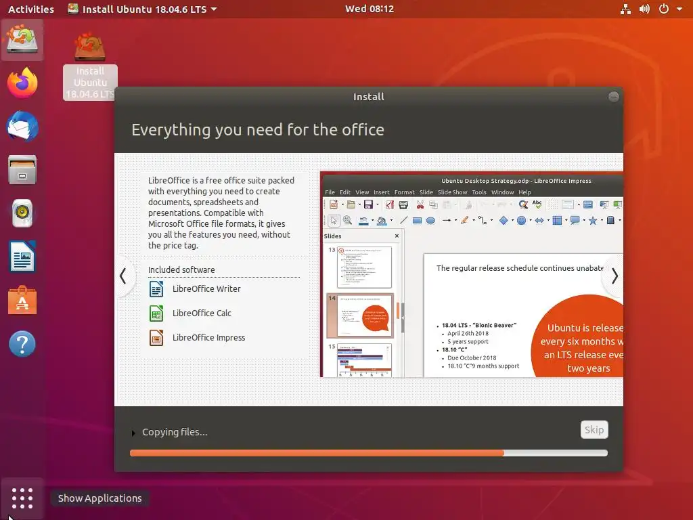The height and width of the screenshot is (520, 693).
Task: Expand the Copying files details triangle
Action: point(133,433)
